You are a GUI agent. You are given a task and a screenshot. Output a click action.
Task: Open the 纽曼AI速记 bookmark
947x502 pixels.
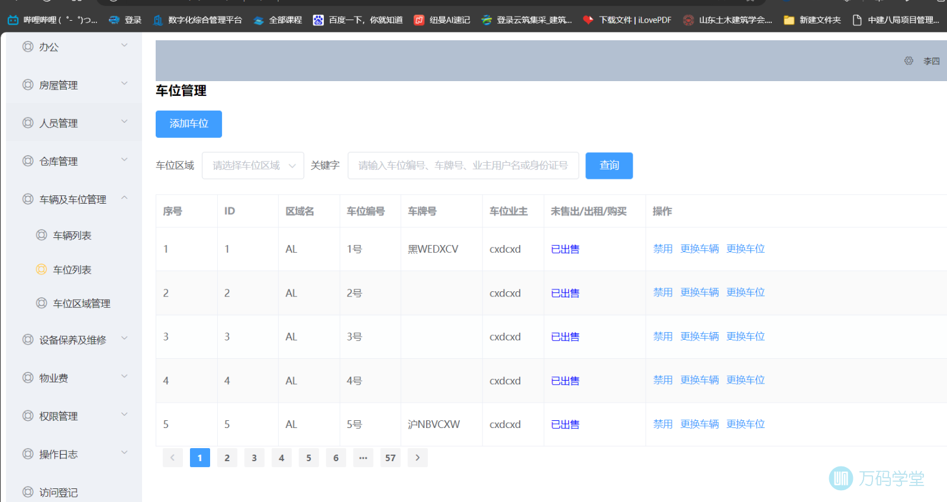[442, 20]
